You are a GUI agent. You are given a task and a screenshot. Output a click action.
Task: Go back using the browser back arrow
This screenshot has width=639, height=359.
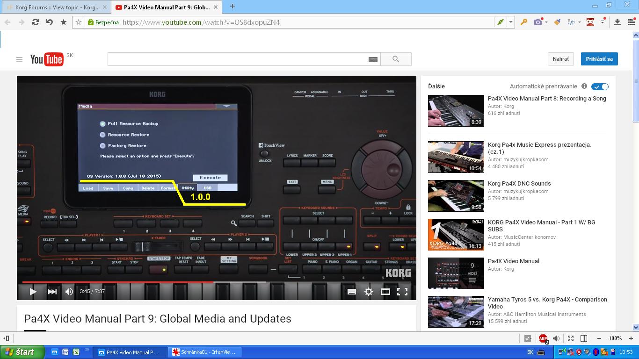click(x=7, y=22)
